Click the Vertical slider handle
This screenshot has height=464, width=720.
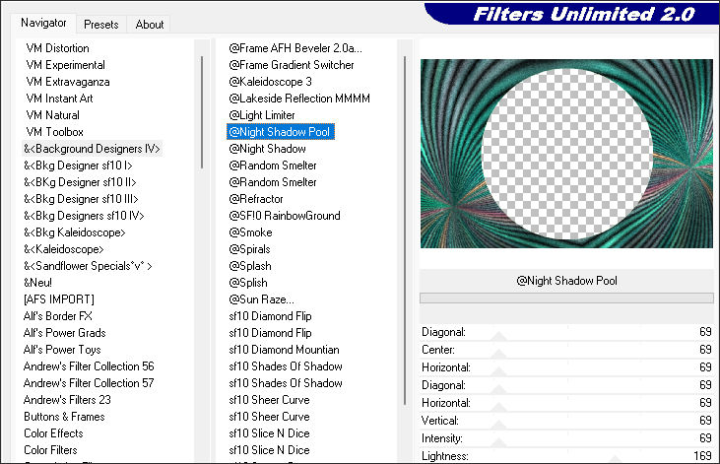click(x=498, y=425)
